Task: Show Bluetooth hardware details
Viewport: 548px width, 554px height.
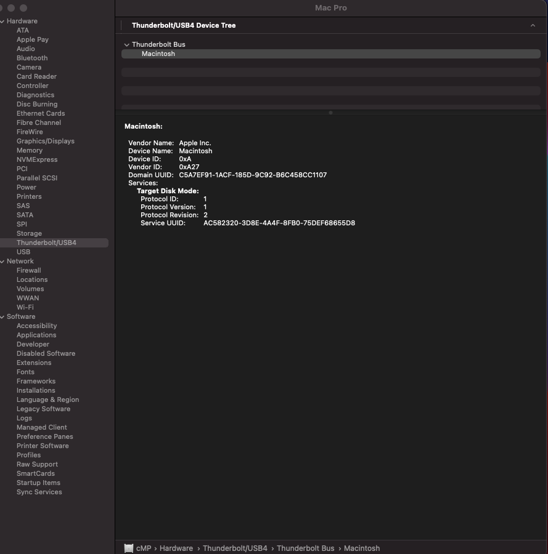Action: pyautogui.click(x=32, y=58)
